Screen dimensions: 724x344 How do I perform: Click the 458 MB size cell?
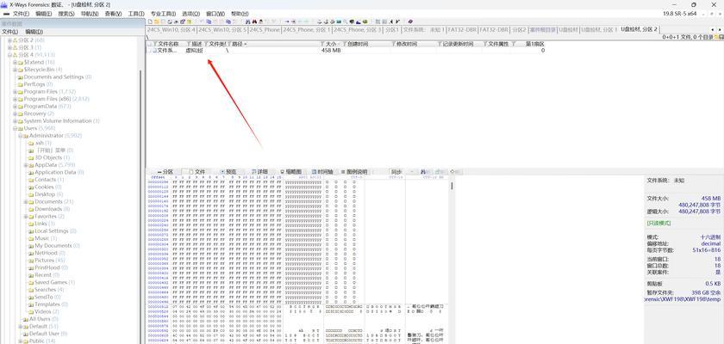point(331,51)
